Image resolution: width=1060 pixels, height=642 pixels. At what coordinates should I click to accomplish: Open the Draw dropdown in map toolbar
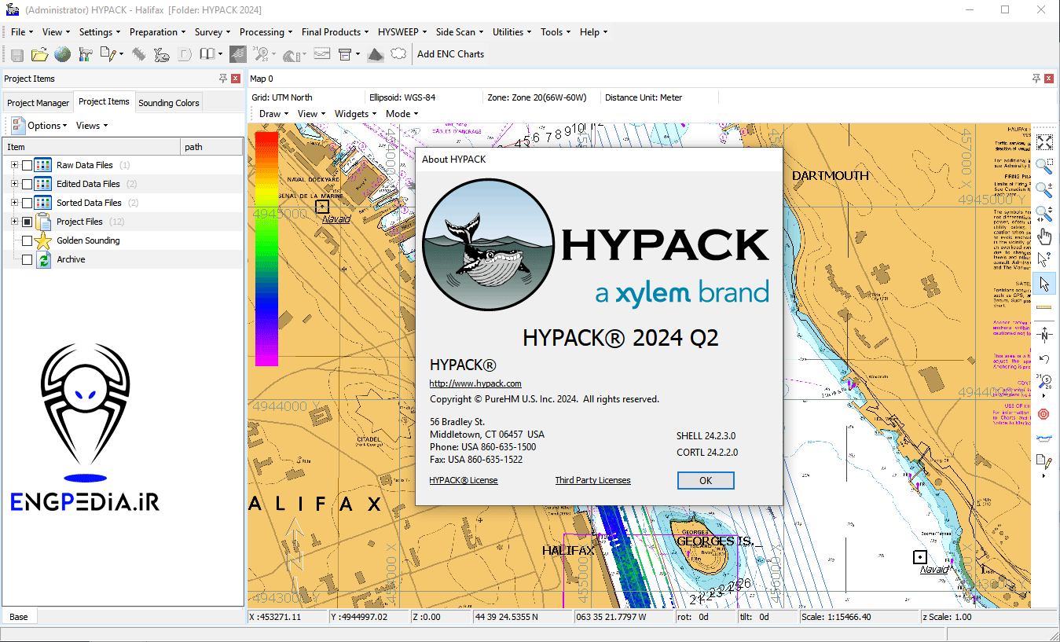[x=273, y=113]
